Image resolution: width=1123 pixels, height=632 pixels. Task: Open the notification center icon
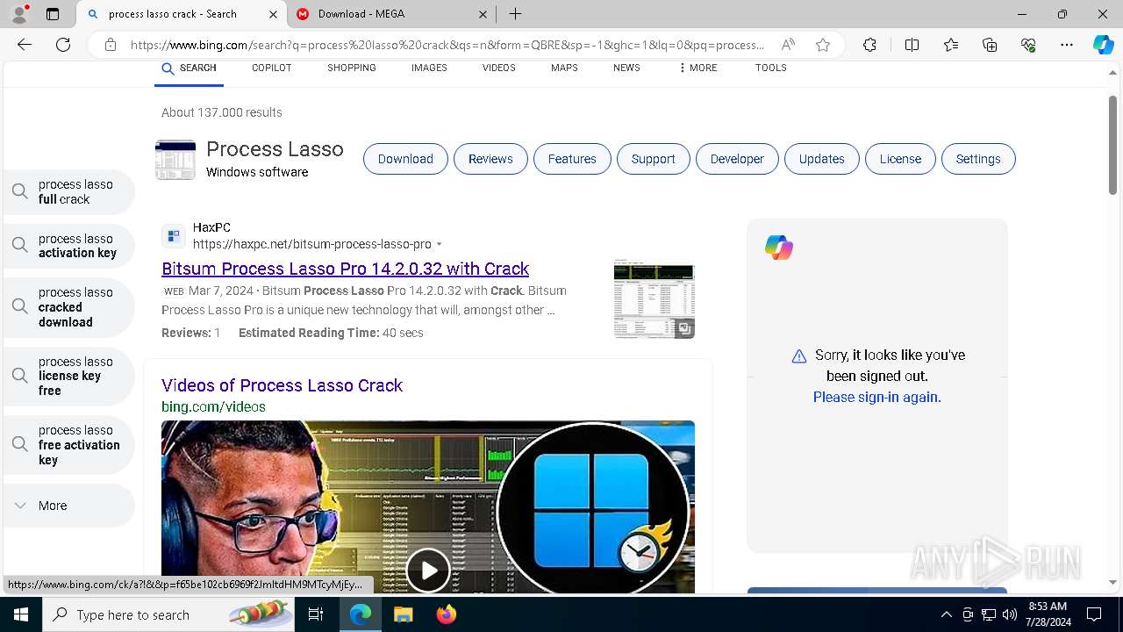click(x=1094, y=614)
